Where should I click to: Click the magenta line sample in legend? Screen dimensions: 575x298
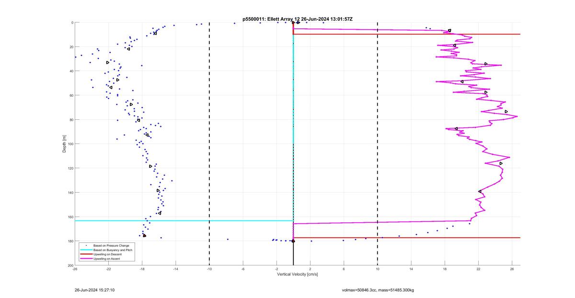tap(86, 259)
